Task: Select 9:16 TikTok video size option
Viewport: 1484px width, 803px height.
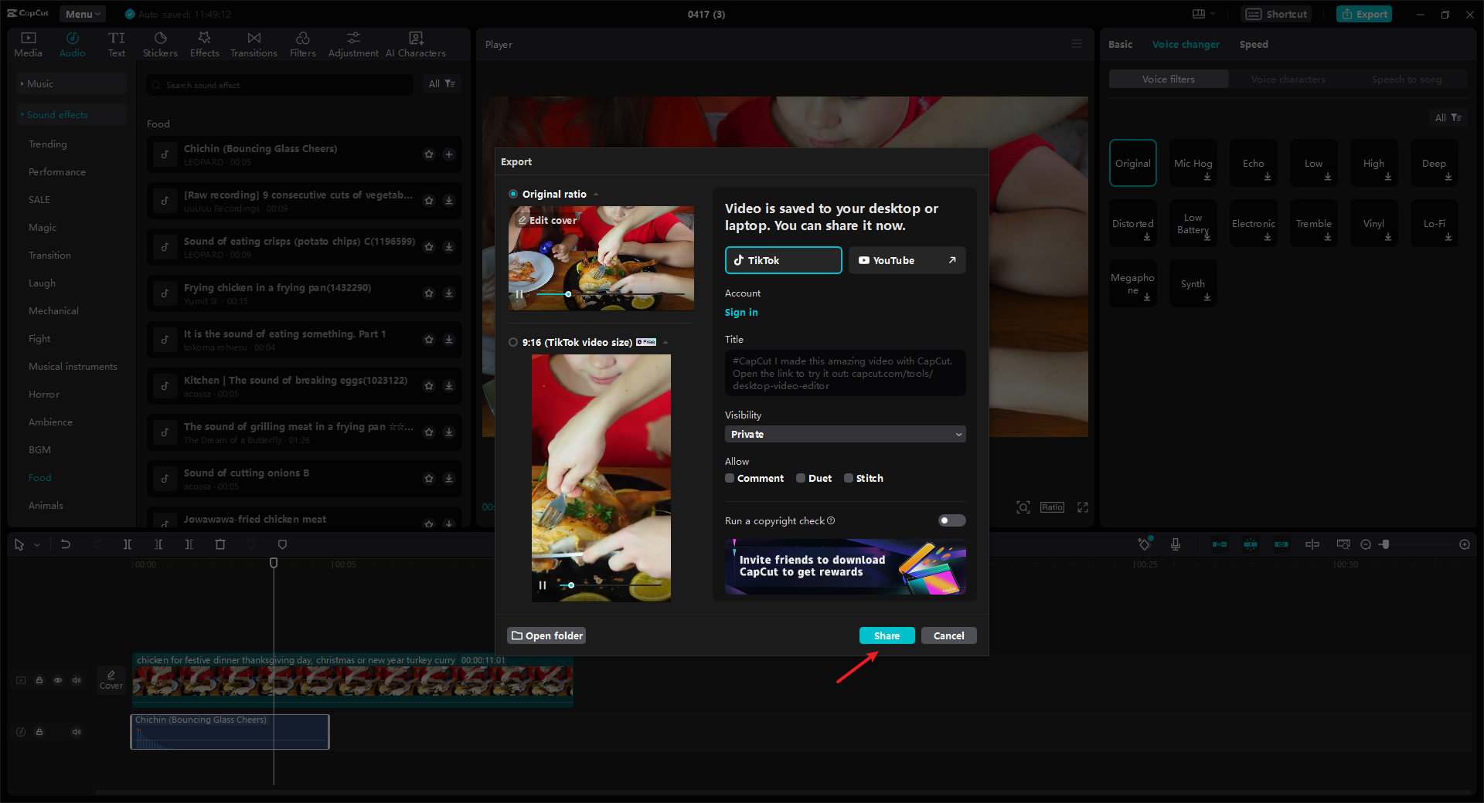Action: 513,342
